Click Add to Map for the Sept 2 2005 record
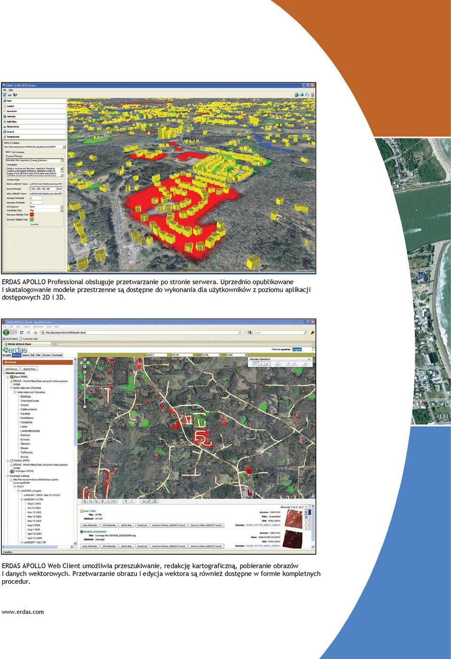 point(126,525)
